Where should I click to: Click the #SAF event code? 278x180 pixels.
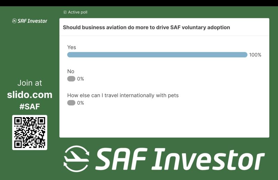point(30,107)
